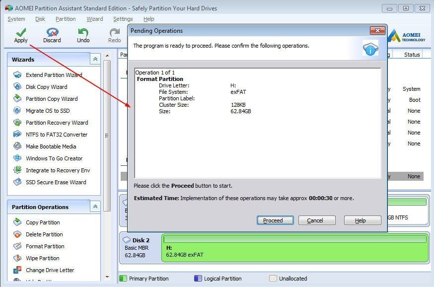Click the Status column header

tap(412, 55)
